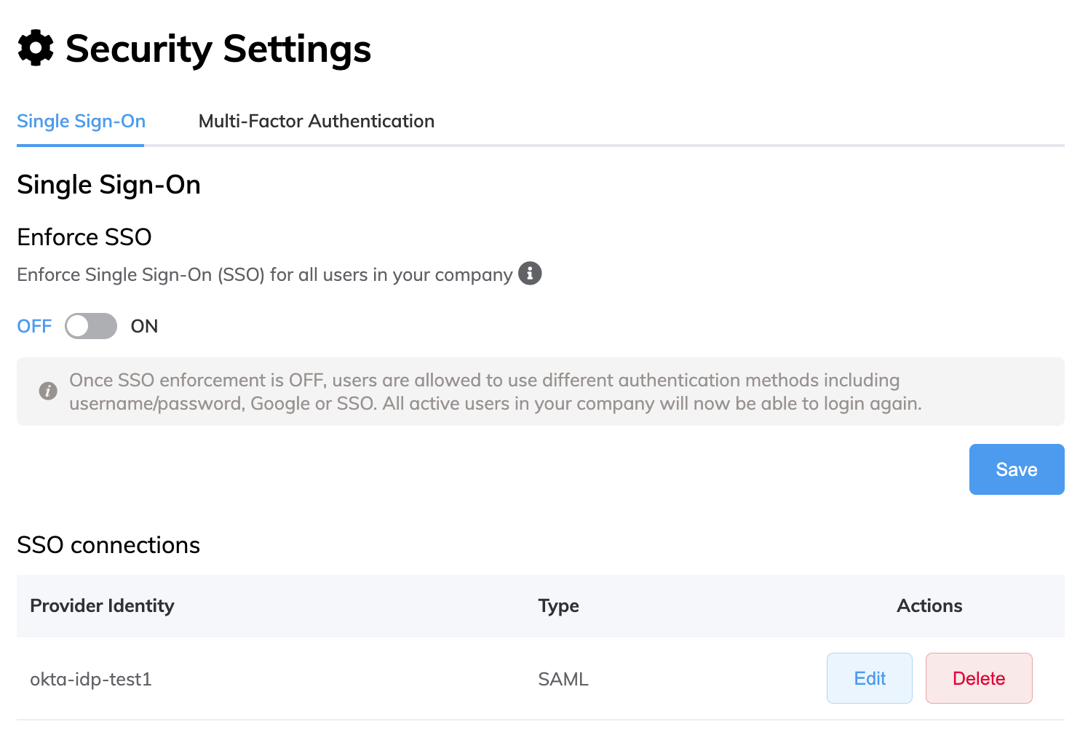Screen dimensions: 1088x743
Task: Click the Enforce SSO subheading
Action: [x=84, y=237]
